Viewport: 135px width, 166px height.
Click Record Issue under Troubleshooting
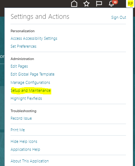(x=21, y=118)
